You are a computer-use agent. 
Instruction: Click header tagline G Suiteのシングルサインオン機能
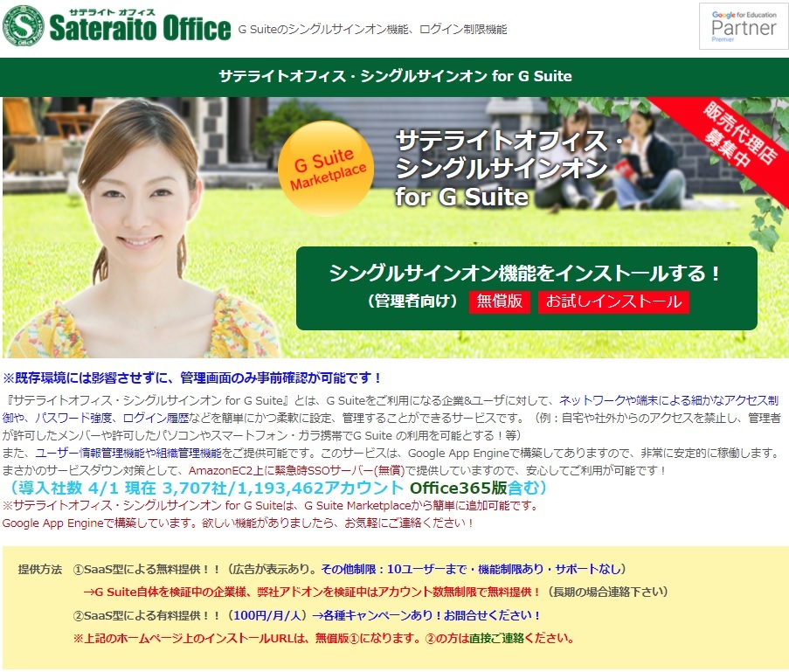tap(372, 30)
